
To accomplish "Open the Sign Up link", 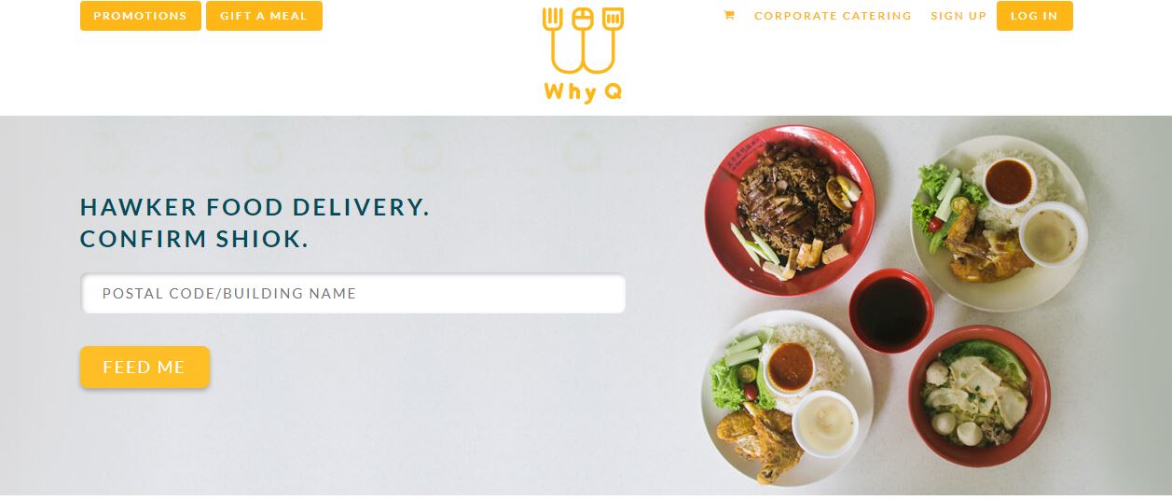I will pos(958,16).
